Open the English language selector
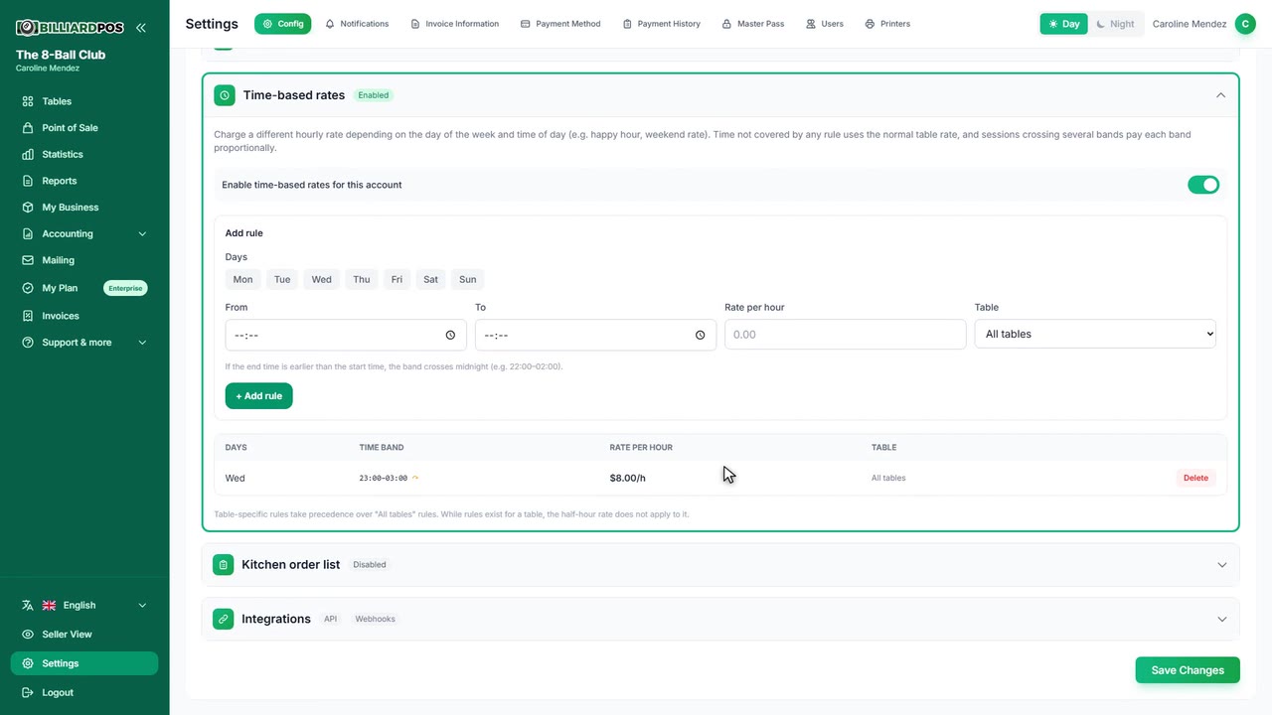 [x=84, y=606]
